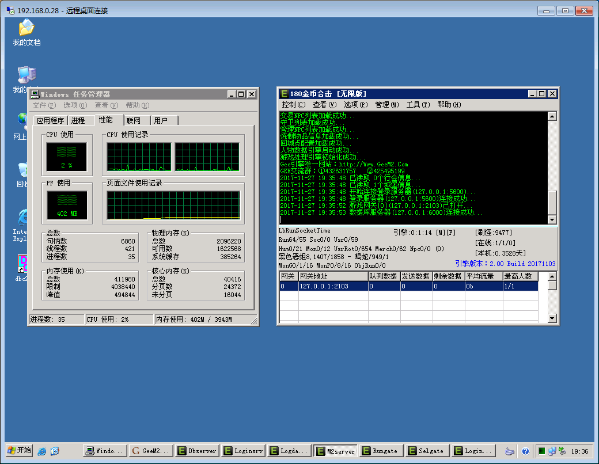599x464 pixels.
Task: Click the 网关 column header
Action: click(289, 276)
